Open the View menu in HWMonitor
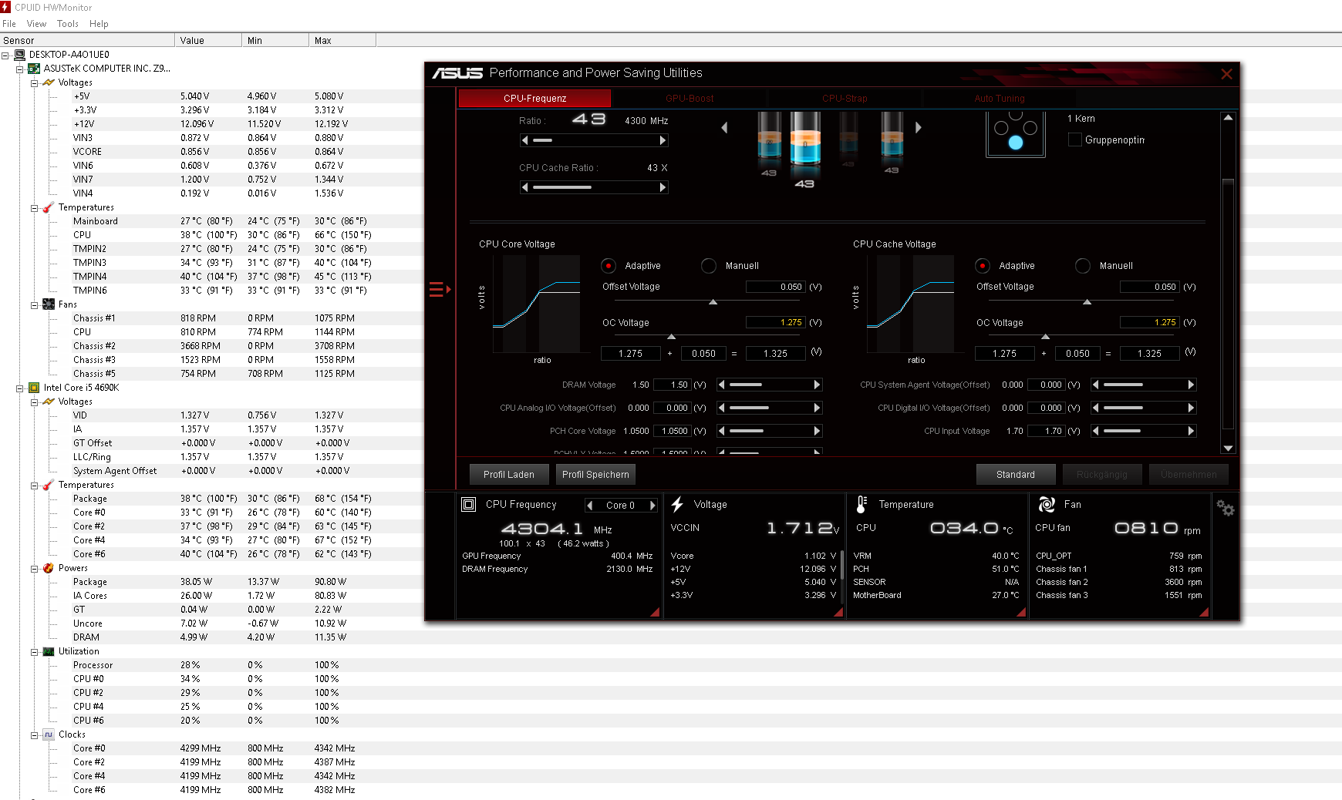This screenshot has height=800, width=1342. pyautogui.click(x=36, y=24)
